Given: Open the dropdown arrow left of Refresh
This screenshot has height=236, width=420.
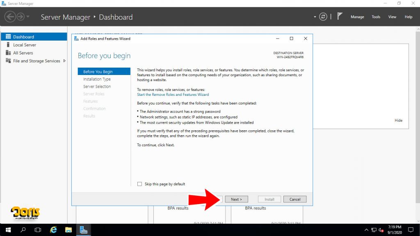Looking at the screenshot, I should pos(315,17).
